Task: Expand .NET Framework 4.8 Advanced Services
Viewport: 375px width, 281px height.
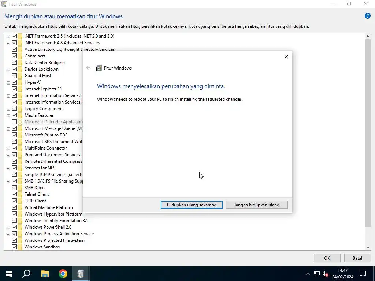Action: (8, 43)
